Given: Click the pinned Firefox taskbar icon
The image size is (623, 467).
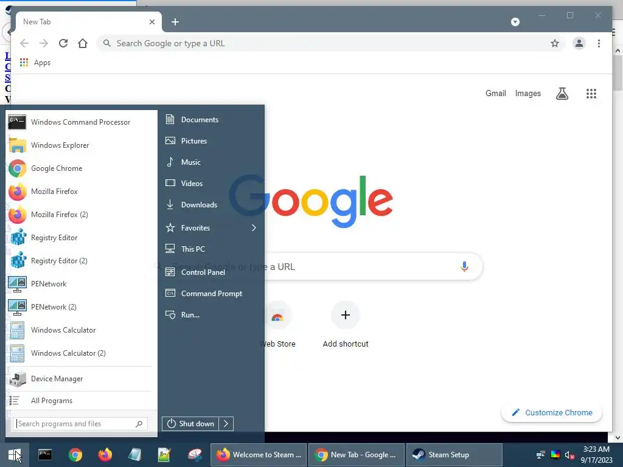Looking at the screenshot, I should click(x=105, y=455).
